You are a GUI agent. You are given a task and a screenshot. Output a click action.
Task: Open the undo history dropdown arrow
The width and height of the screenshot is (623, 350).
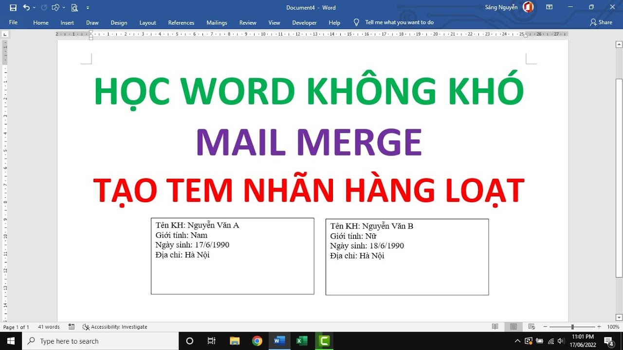click(x=34, y=8)
